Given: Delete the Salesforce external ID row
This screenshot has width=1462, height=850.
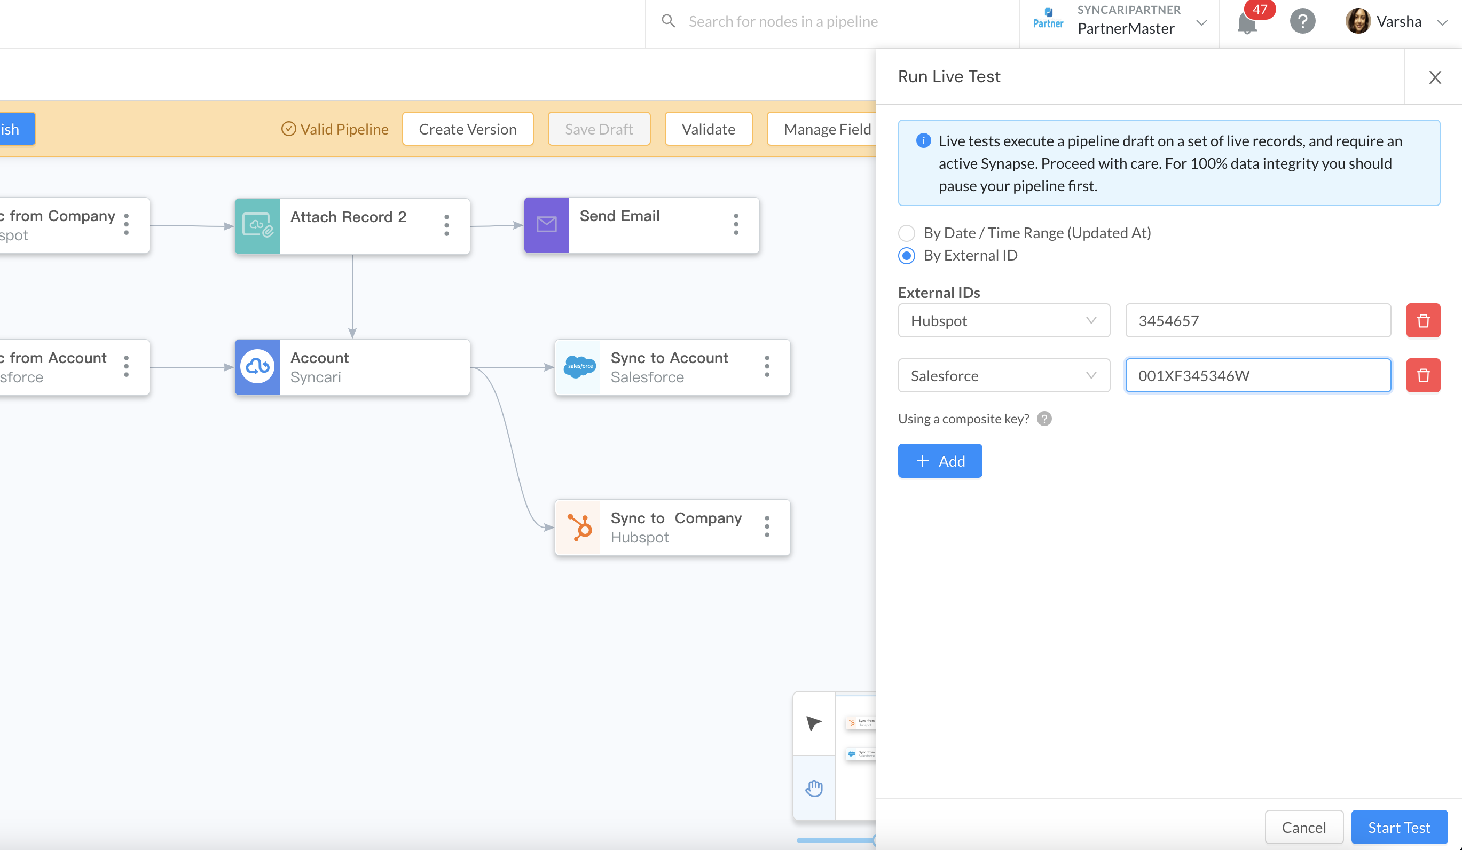Looking at the screenshot, I should tap(1423, 375).
